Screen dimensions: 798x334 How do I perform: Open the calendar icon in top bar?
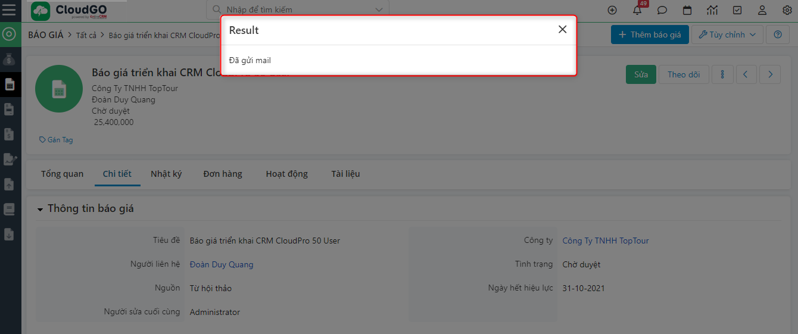point(687,10)
